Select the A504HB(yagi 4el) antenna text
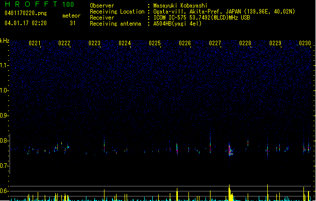Image resolution: width=316 pixels, height=201 pixels. [177, 24]
